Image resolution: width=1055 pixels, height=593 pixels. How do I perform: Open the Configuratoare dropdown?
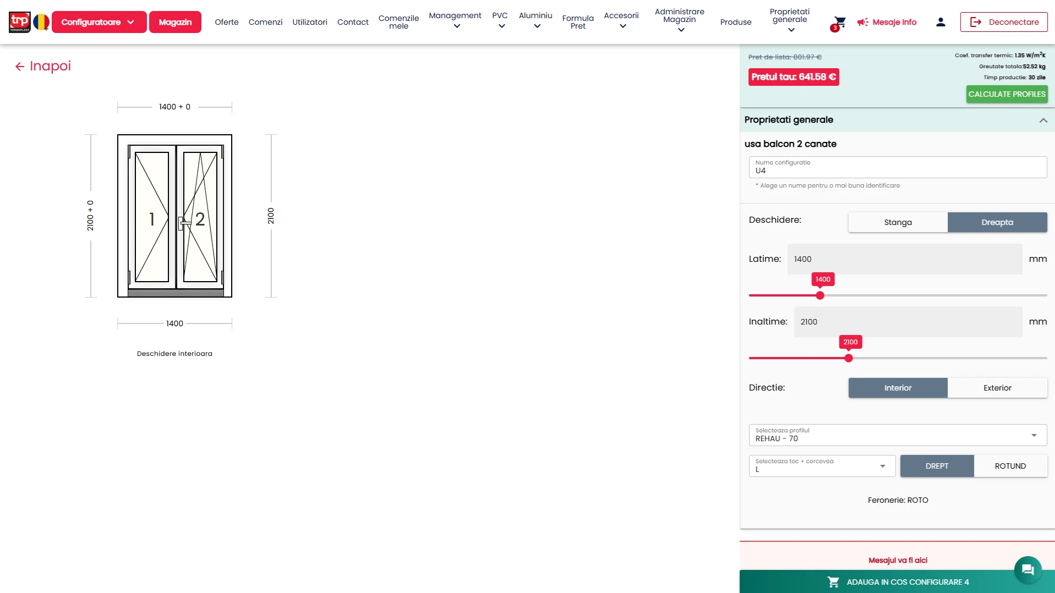[x=99, y=22]
